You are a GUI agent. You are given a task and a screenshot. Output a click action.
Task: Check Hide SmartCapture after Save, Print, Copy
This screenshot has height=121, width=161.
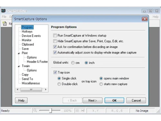[x=55, y=41]
